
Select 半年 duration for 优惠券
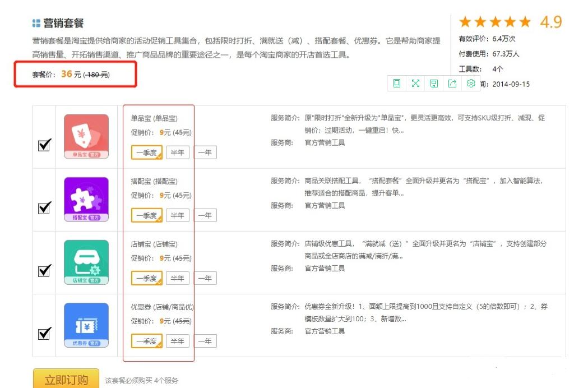[178, 340]
